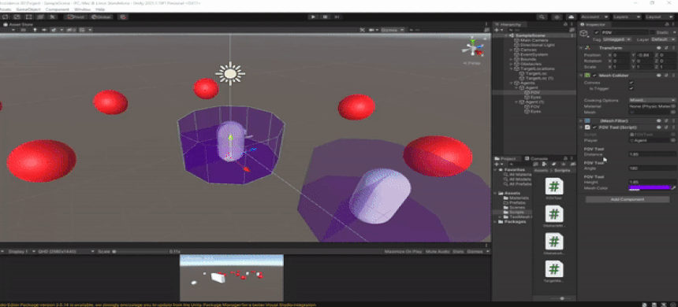Open the Assets menu

point(6,9)
